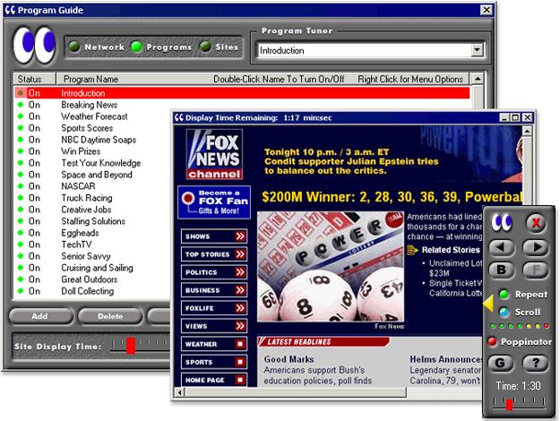Open the VIEWS menu item
The width and height of the screenshot is (560, 421).
coord(214,326)
